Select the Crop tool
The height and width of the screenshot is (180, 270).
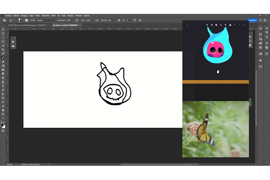[x=3, y=49]
